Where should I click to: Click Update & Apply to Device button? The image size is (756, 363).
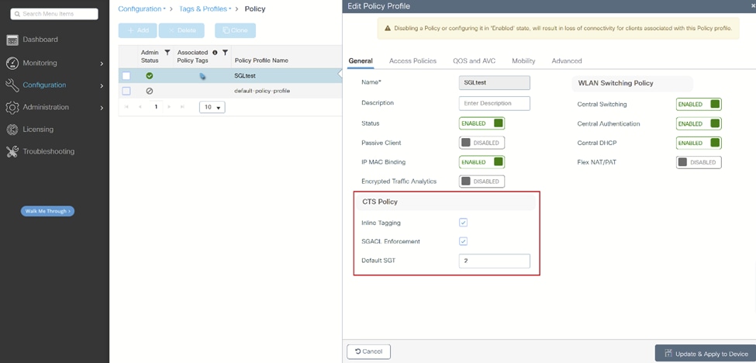tap(706, 354)
